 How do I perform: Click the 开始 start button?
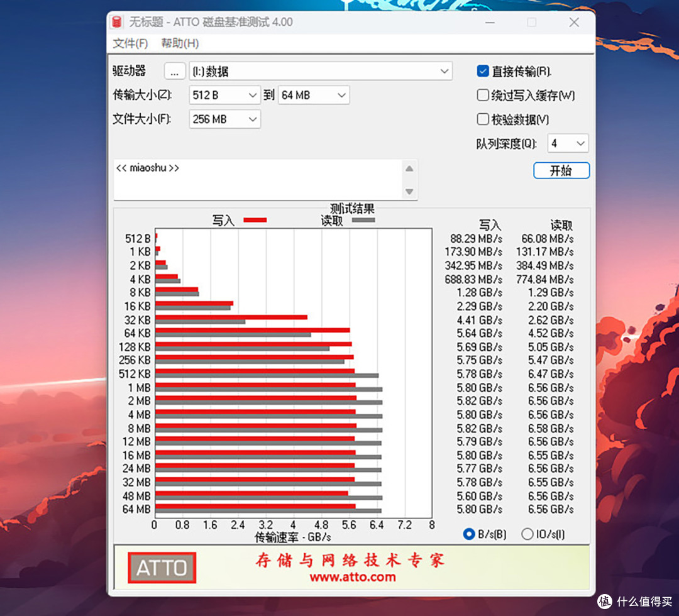tap(561, 170)
